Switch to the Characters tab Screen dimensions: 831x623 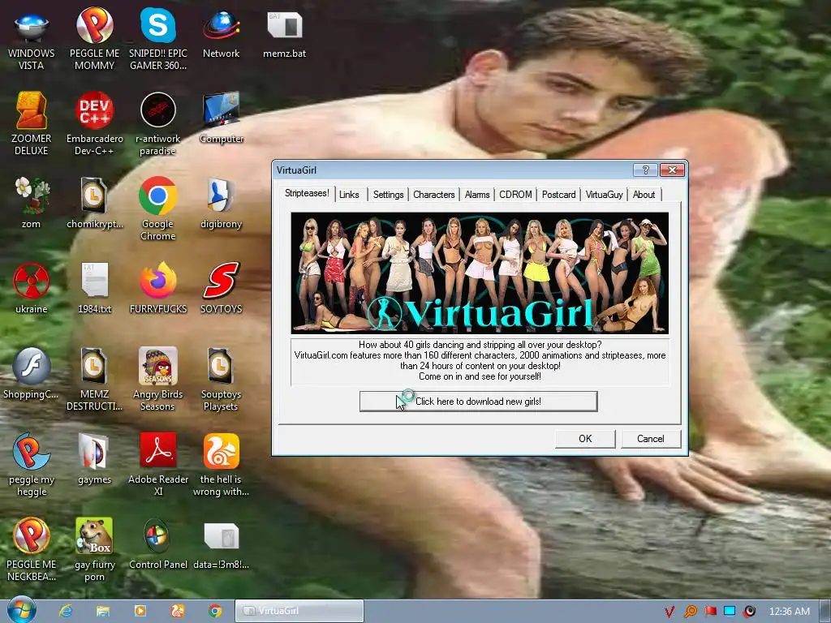[x=434, y=195]
